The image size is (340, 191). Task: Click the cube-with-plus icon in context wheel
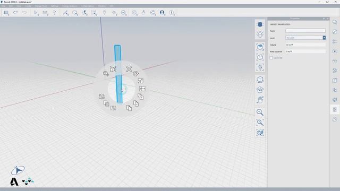pyautogui.click(x=106, y=74)
